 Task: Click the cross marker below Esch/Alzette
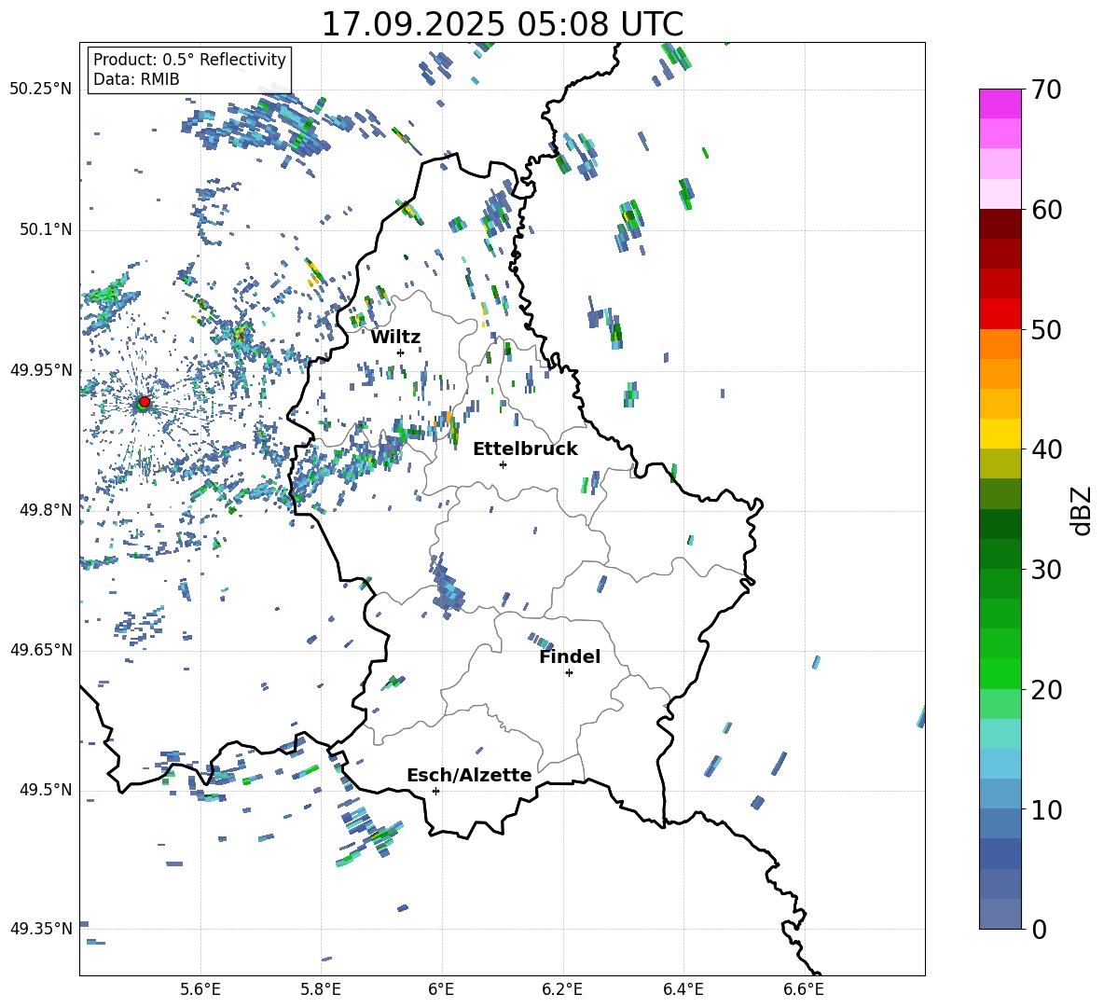(435, 791)
